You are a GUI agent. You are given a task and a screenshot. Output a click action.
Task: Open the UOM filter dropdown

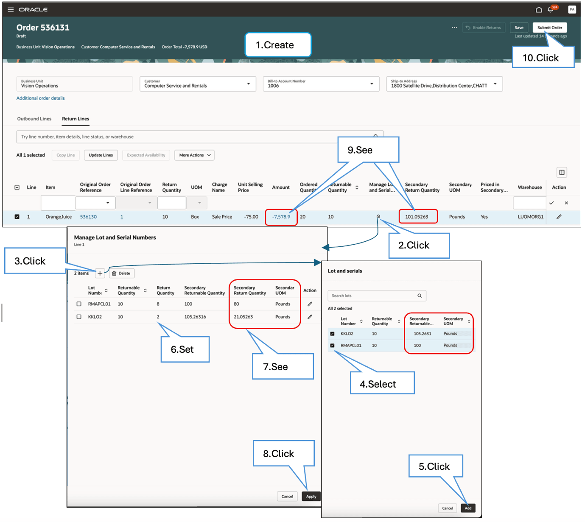(199, 203)
